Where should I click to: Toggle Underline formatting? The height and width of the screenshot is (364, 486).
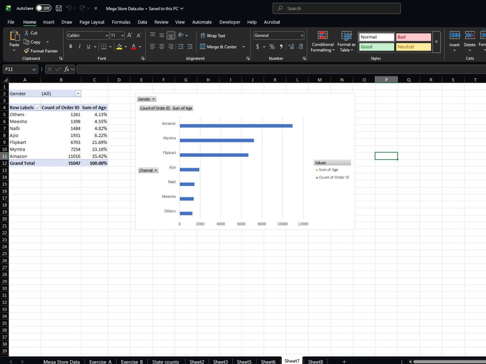tap(88, 47)
